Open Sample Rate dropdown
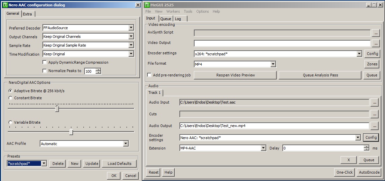This screenshot has width=385, height=181. tap(131, 45)
